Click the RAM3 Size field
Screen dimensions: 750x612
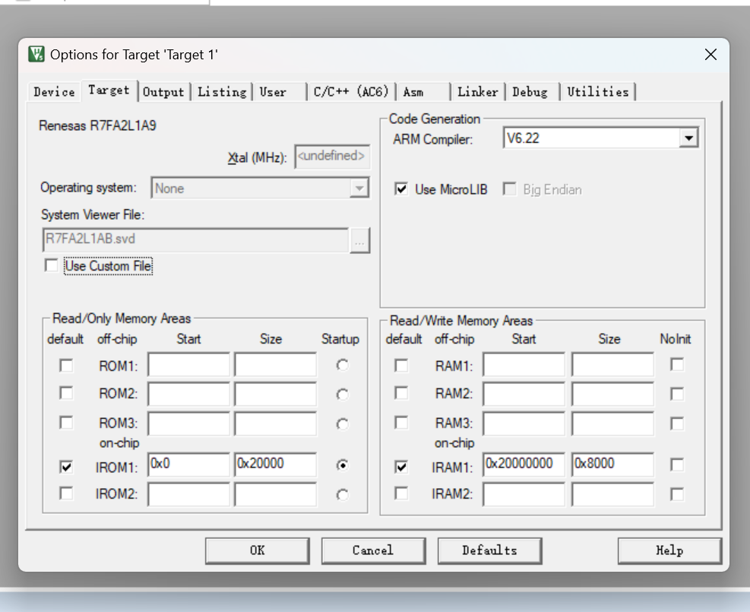pyautogui.click(x=612, y=423)
